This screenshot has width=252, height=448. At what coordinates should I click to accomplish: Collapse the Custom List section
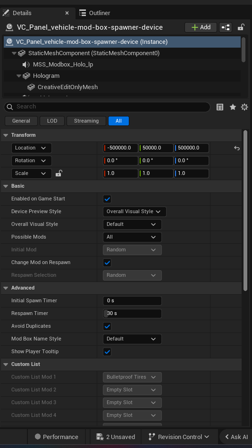pos(6,365)
